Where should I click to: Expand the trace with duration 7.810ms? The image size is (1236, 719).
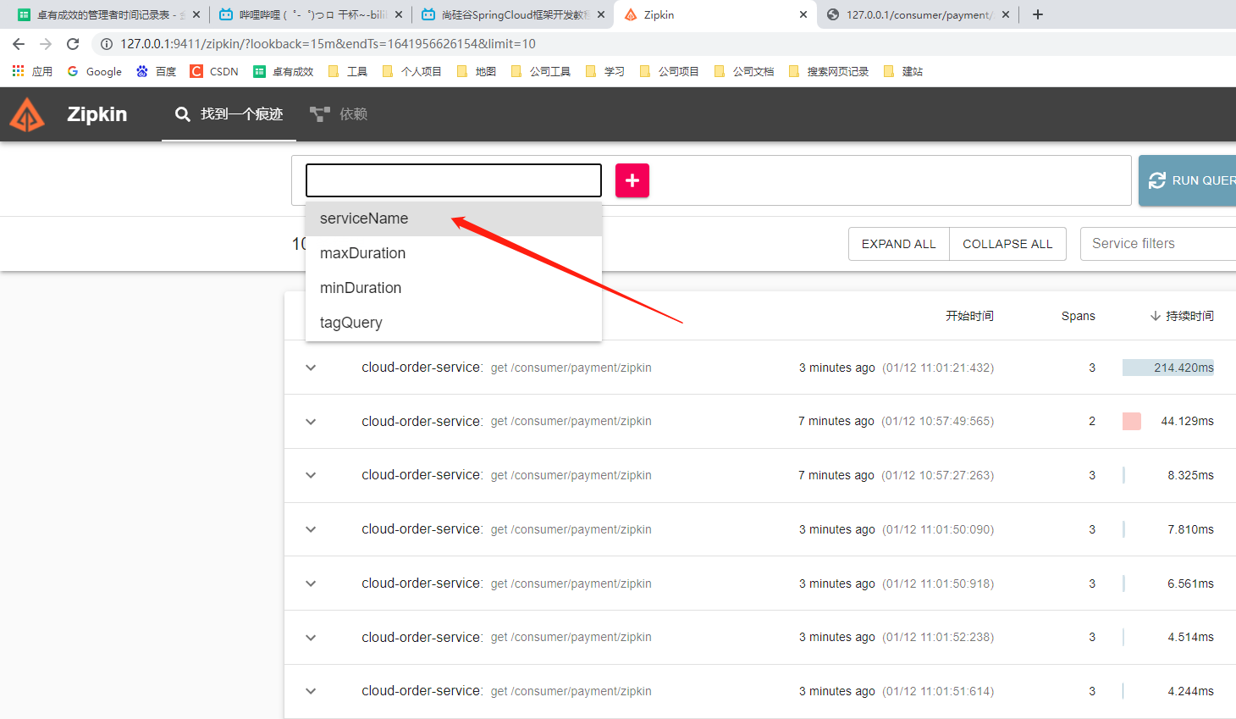pos(311,529)
